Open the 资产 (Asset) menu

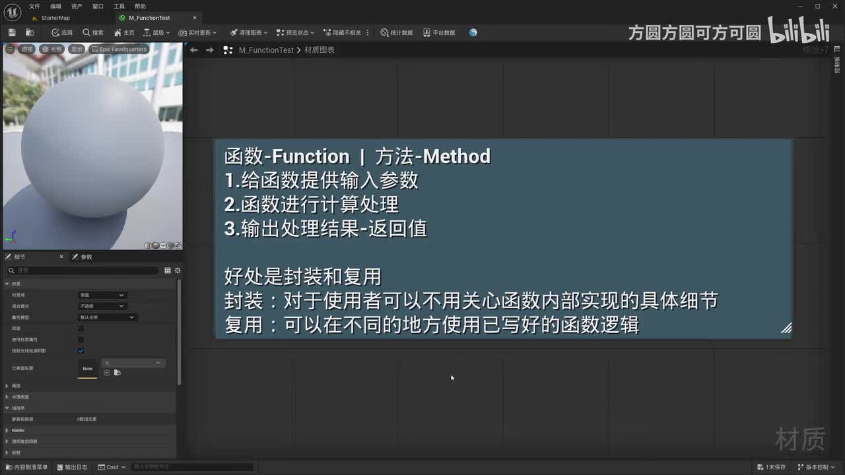[77, 6]
